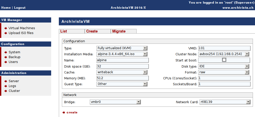Open the Network Card dropdown showing rtl8139
The width and height of the screenshot is (255, 117).
(225, 102)
